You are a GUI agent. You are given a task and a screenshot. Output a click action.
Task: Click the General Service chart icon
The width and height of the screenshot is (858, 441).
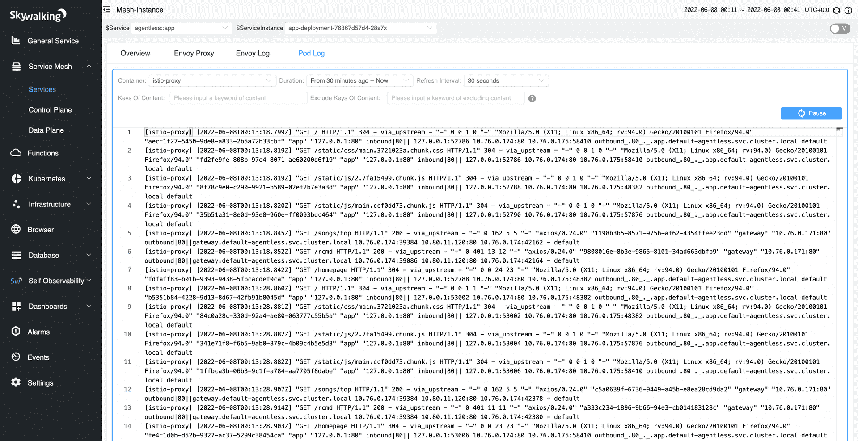tap(16, 41)
